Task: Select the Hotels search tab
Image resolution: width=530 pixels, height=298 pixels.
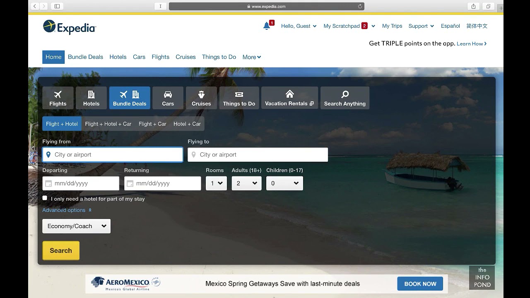Action: [91, 98]
